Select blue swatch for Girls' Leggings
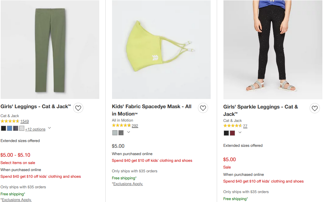 tap(10, 128)
